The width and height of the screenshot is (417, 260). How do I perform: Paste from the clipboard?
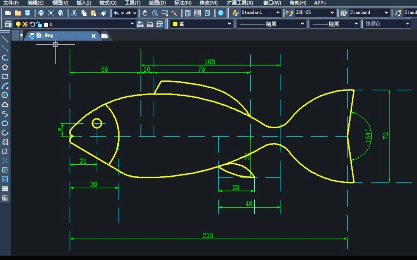coord(94,13)
